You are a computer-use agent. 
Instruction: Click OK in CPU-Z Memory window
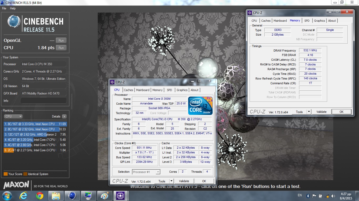tap(341, 112)
